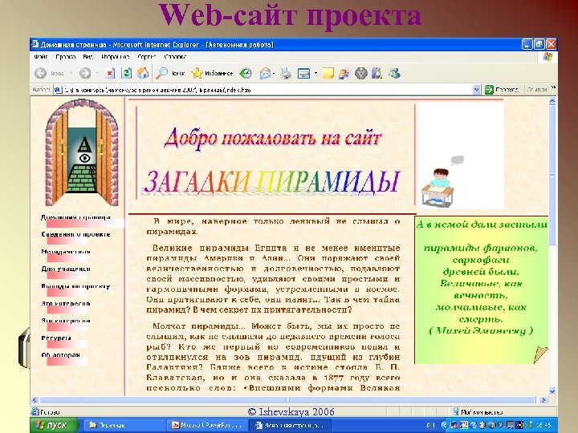Click the Ссылки links bar label

coord(537,90)
